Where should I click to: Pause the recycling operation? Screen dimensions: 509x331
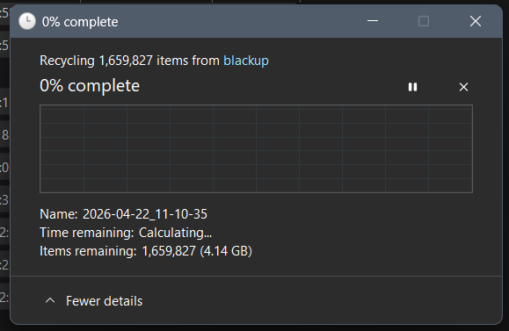point(412,87)
